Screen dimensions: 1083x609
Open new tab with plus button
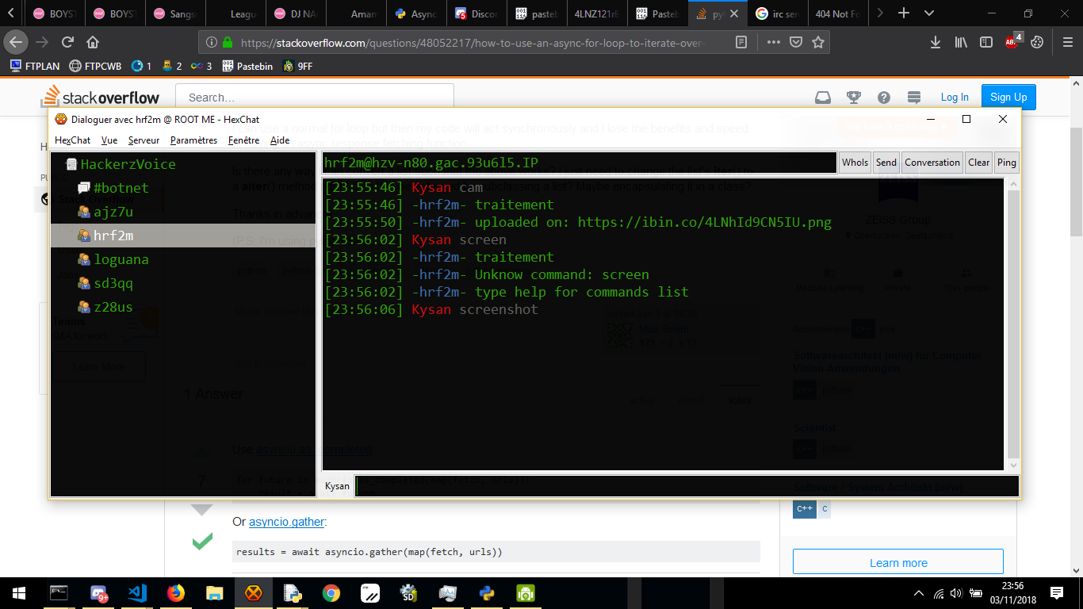tap(903, 13)
